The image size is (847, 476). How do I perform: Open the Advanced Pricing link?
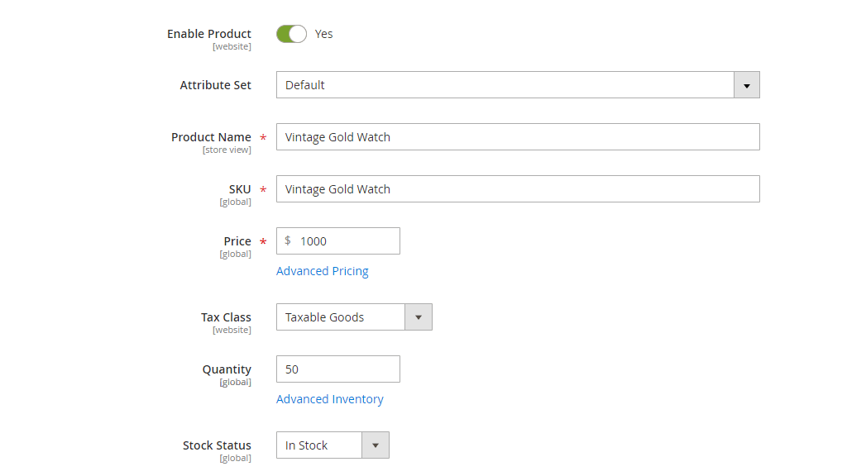point(323,271)
